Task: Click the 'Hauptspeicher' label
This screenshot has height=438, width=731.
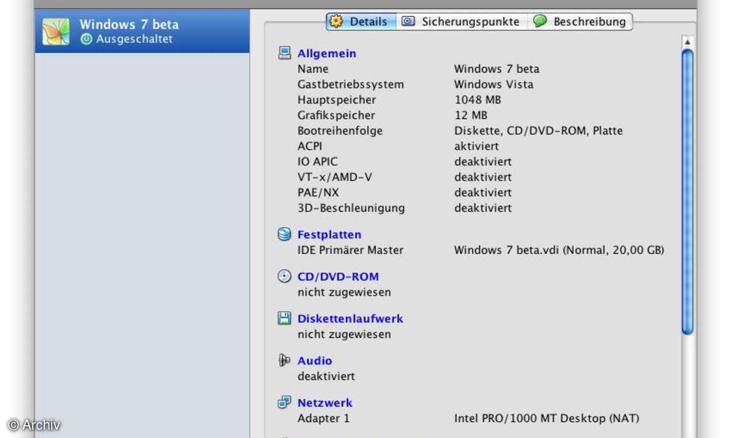Action: tap(337, 100)
